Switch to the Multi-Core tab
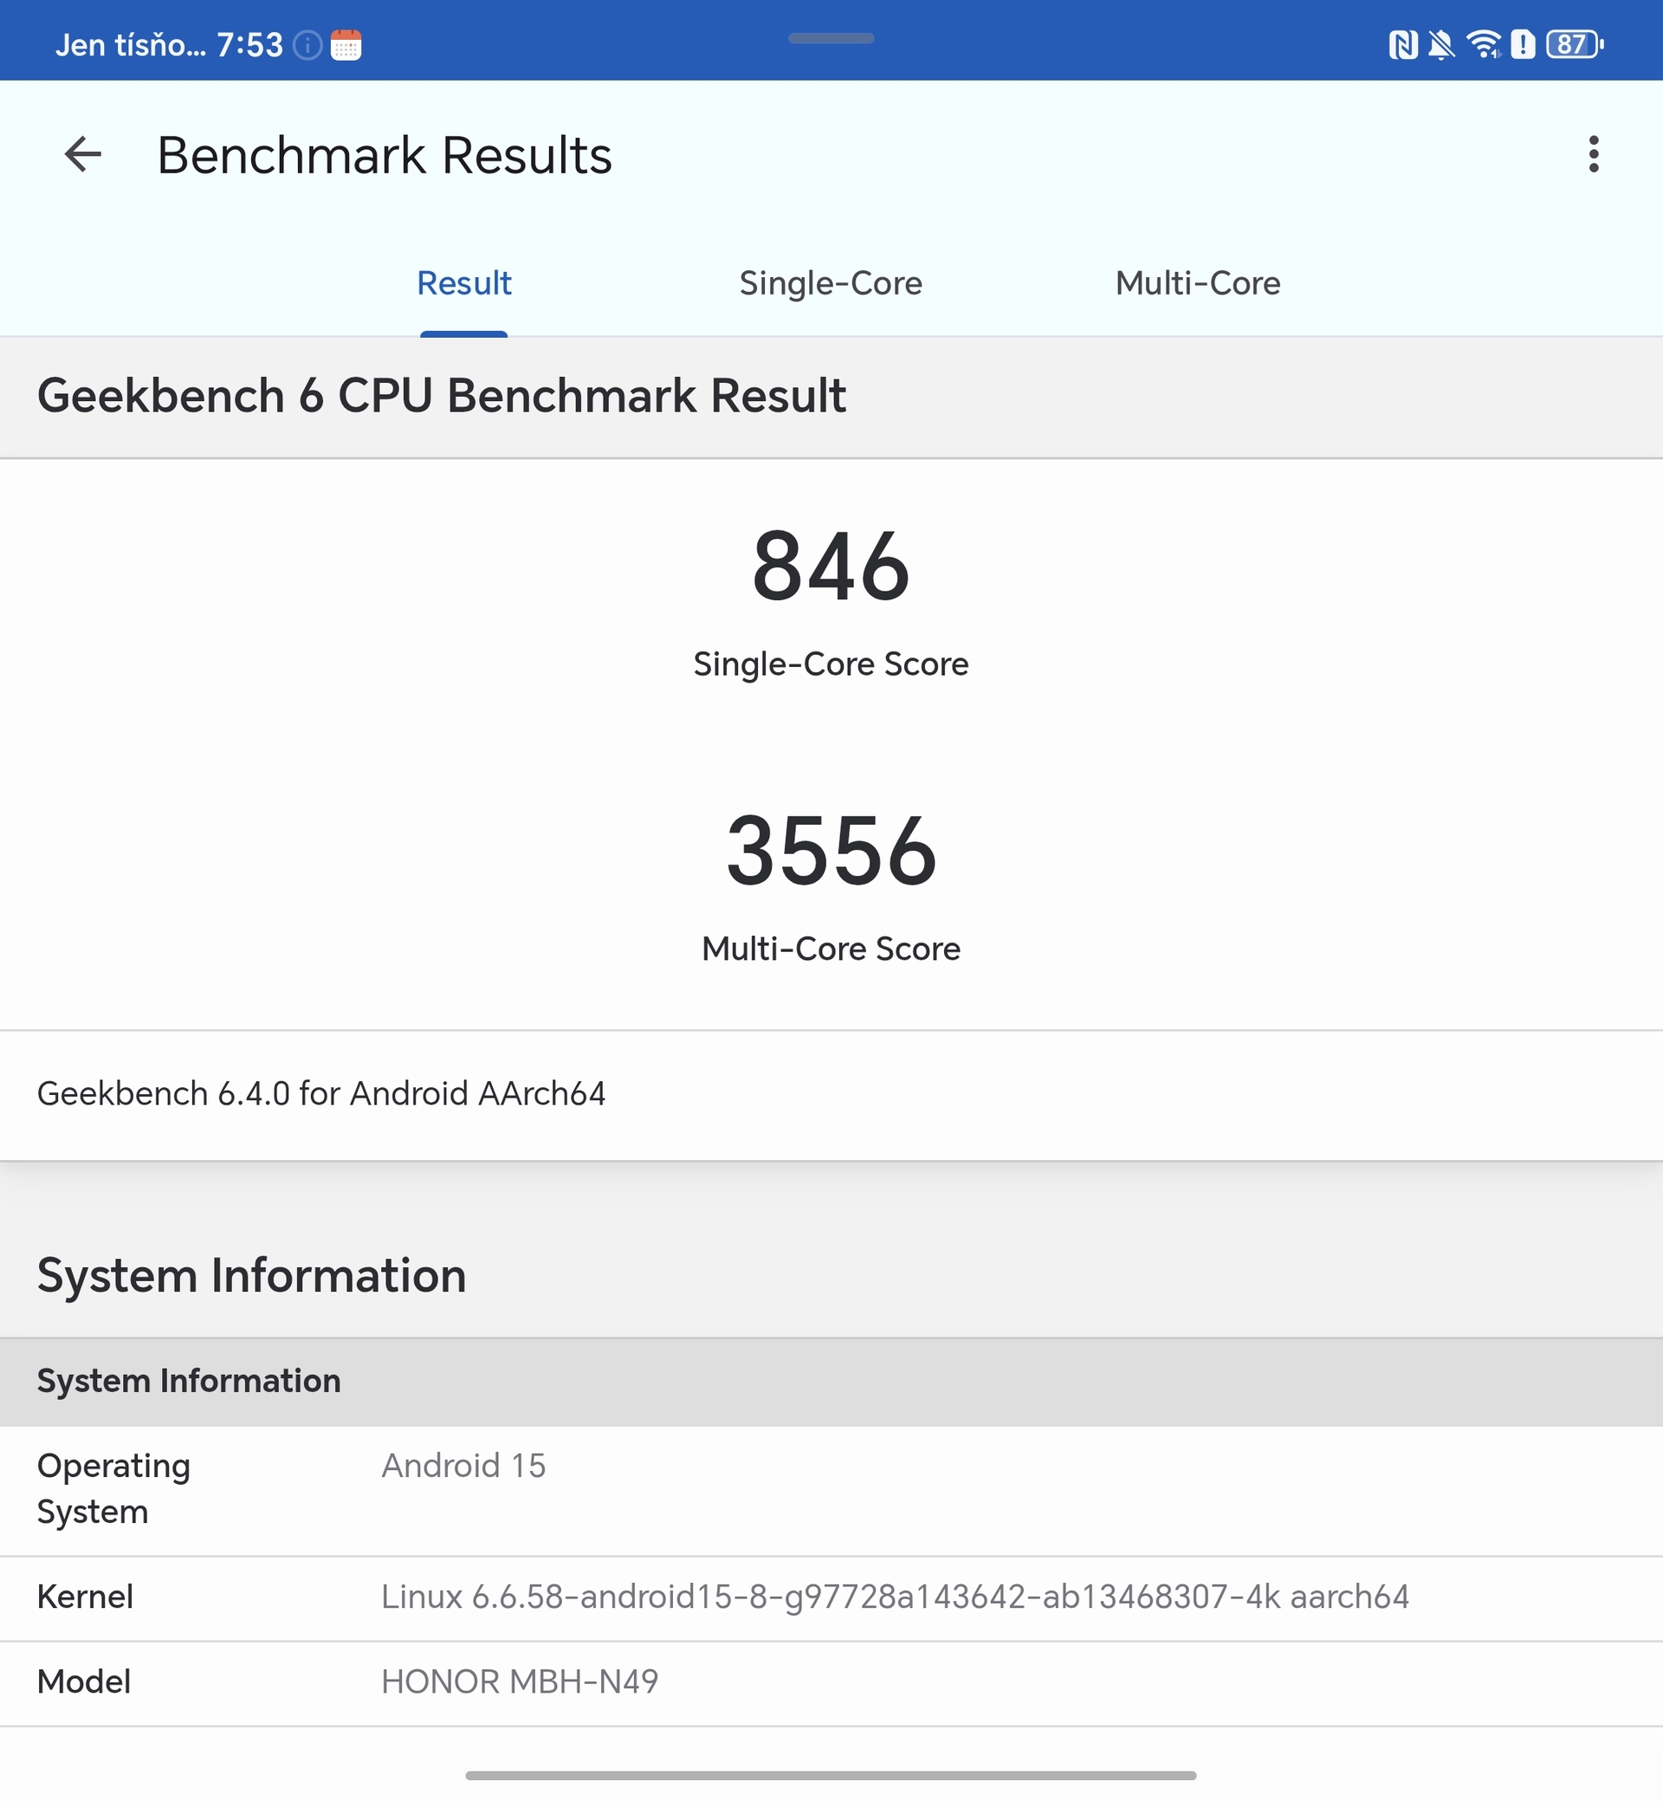 pos(1197,283)
